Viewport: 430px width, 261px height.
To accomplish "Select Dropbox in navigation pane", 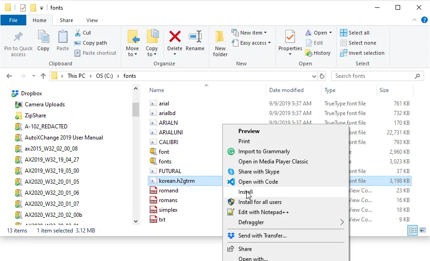I will coord(27,93).
